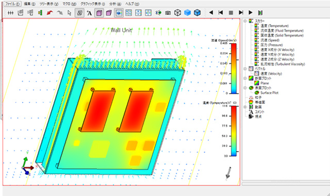Select 速度 (Velocity) vector item
Viewport: 330px width, 196px height.
(271, 73)
